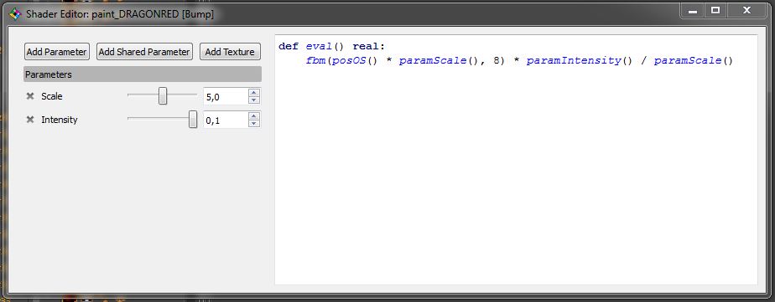The image size is (775, 302).
Task: Click the window title "Shader Editor: paint_DRAGONRED [Bump]"
Action: click(120, 15)
